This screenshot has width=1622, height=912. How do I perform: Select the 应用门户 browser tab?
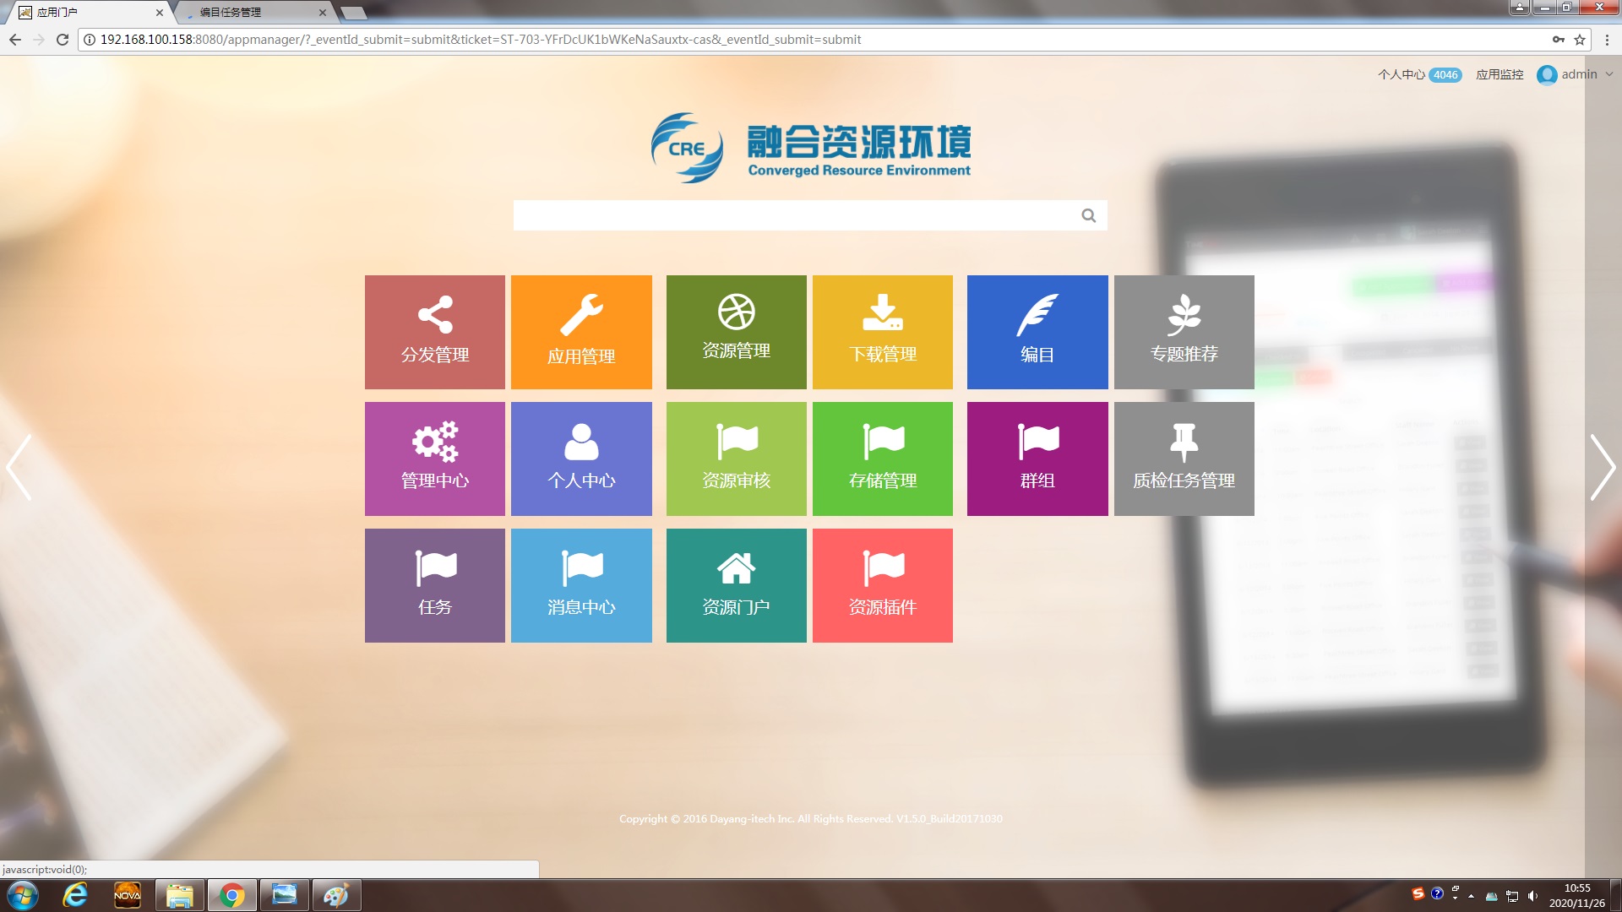pos(84,13)
